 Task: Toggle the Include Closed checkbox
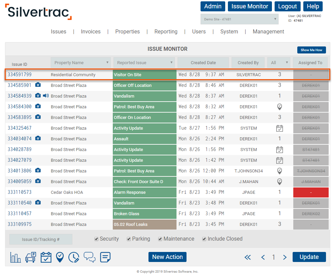point(204,239)
